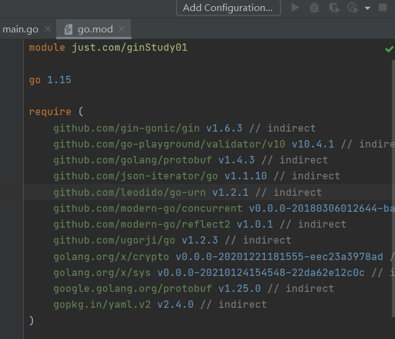Viewport: 395px width, 339px height.
Task: Click version v1.2.1 of go-urn
Action: tap(231, 193)
